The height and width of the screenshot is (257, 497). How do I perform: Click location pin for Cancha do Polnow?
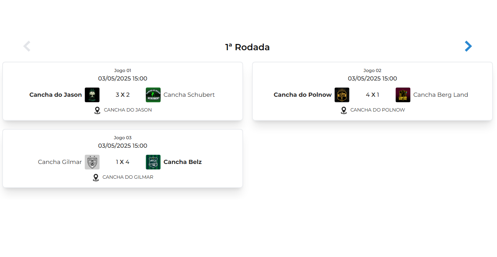point(344,110)
